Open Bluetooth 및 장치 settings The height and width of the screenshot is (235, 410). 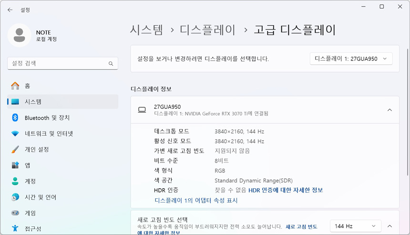pos(47,118)
